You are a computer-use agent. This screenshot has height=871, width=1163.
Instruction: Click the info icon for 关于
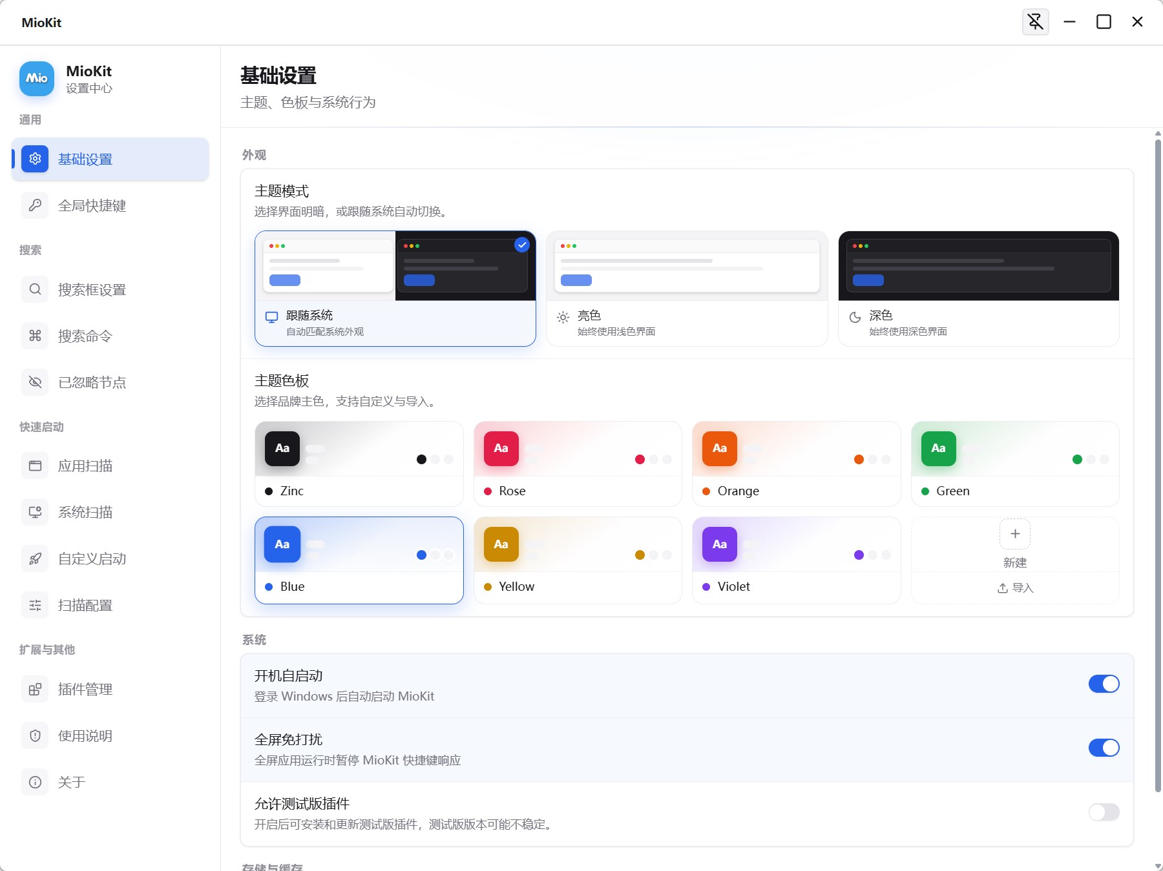pos(35,782)
